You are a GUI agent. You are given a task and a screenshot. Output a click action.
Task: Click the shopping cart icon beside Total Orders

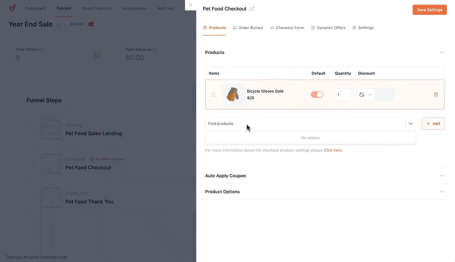[97, 55]
